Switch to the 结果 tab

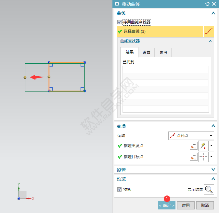point(129,52)
